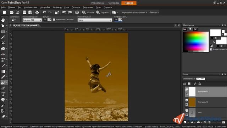Click the Растровый 2 layer thumbnail
The image size is (227, 128).
(192, 92)
